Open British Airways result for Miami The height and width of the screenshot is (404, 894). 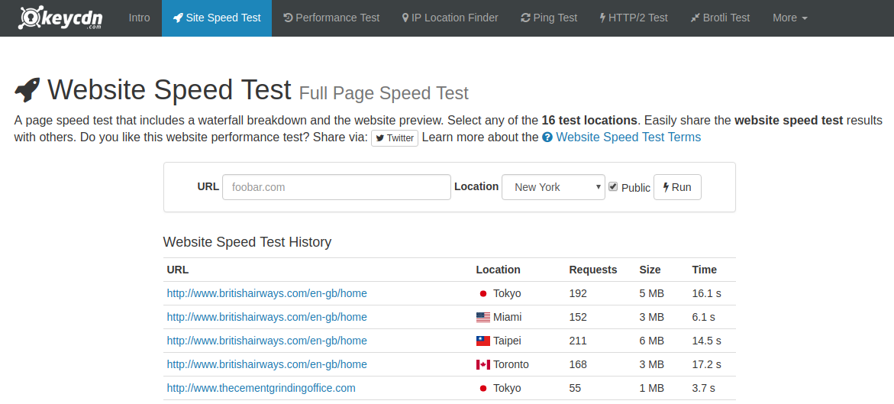(266, 317)
